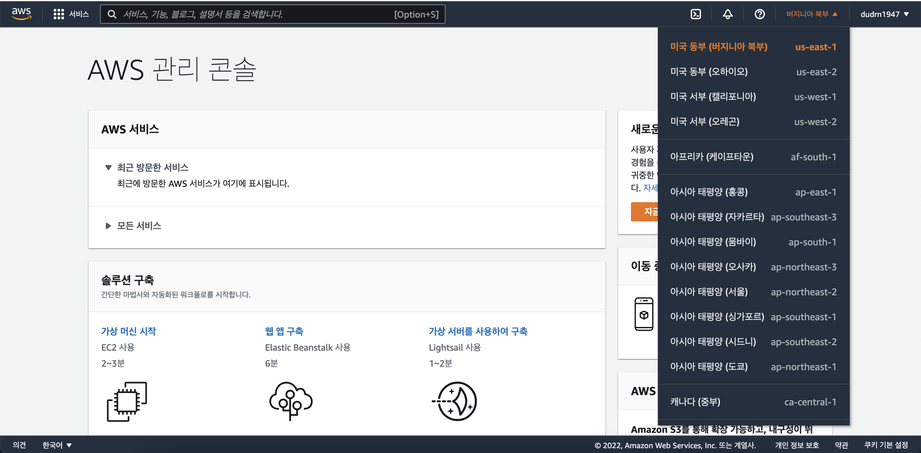Choose 캐나다 (중부) ca-central-1 region

coord(753,401)
